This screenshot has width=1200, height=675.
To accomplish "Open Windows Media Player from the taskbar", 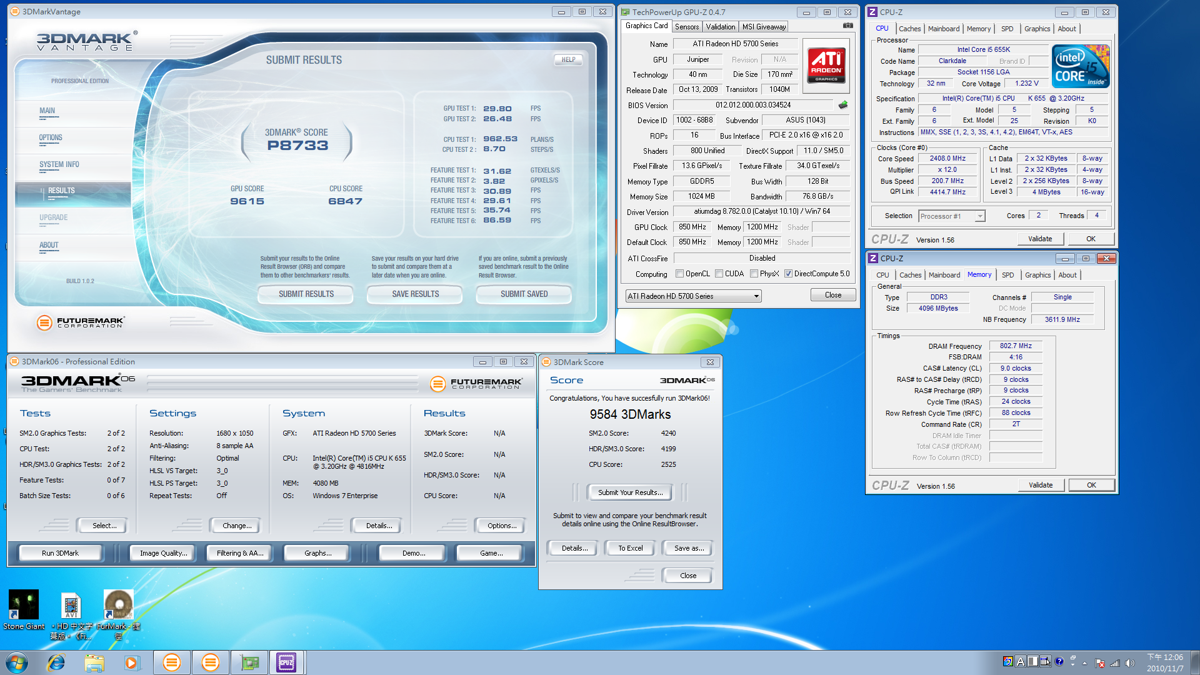I will [132, 662].
